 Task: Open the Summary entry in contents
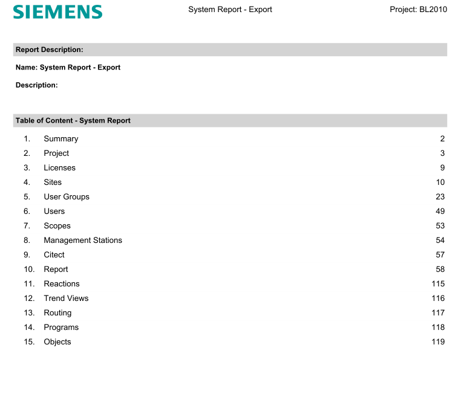pyautogui.click(x=61, y=139)
